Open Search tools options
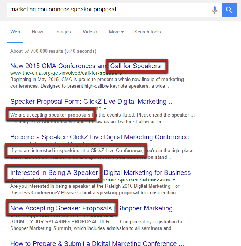241x246 pixels. 147,32
